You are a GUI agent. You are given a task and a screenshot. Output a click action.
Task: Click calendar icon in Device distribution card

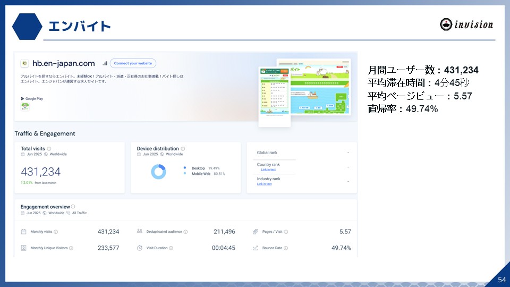tap(139, 154)
